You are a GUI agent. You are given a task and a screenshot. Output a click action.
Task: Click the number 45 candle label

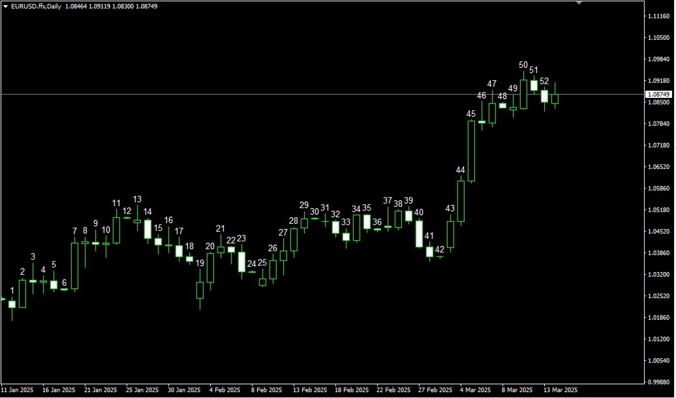point(471,114)
